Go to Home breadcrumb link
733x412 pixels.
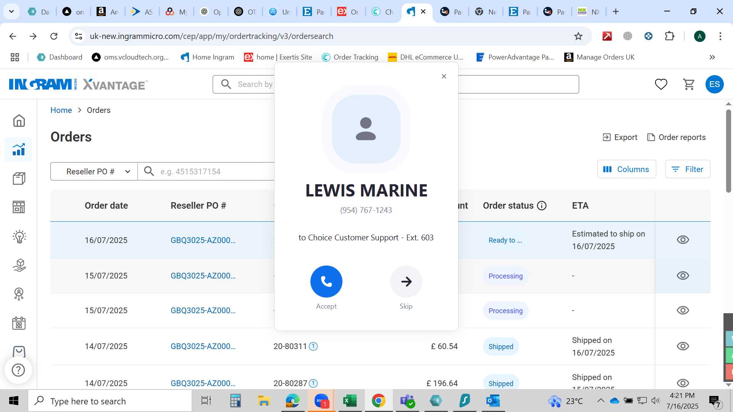(61, 110)
